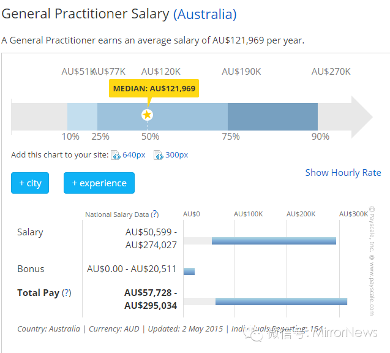The width and height of the screenshot is (390, 353).
Task: Click the 10% to 25% light-blue segment
Action: tap(82, 116)
